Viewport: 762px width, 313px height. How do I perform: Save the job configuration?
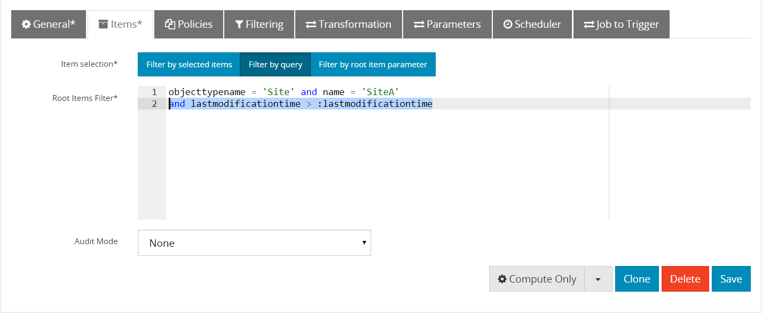(x=731, y=279)
